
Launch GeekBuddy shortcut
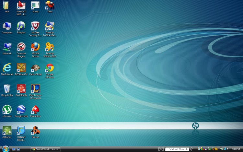(x=21, y=90)
